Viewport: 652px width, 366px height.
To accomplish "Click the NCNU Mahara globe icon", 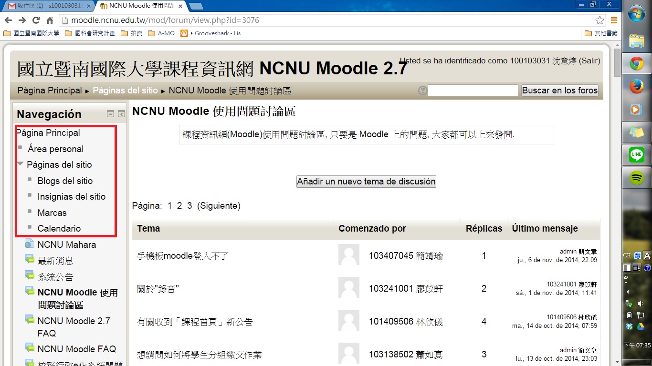I will point(30,244).
